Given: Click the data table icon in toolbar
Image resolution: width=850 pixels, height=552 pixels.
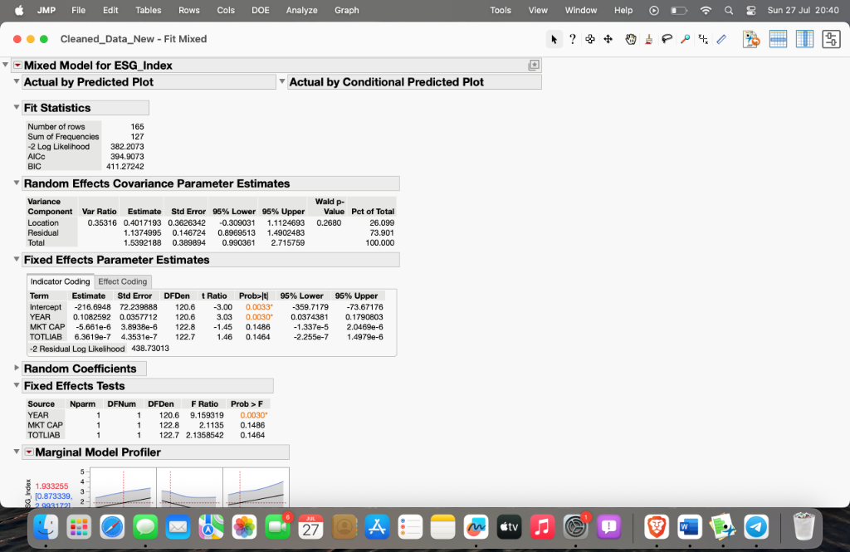Looking at the screenshot, I should click(x=778, y=39).
